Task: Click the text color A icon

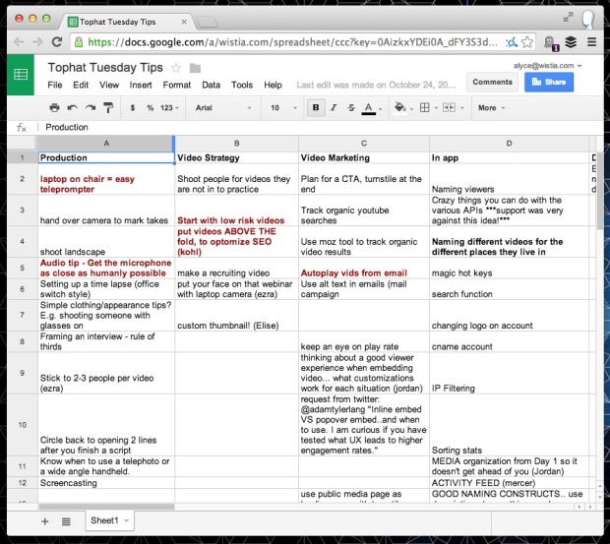Action: point(368,108)
